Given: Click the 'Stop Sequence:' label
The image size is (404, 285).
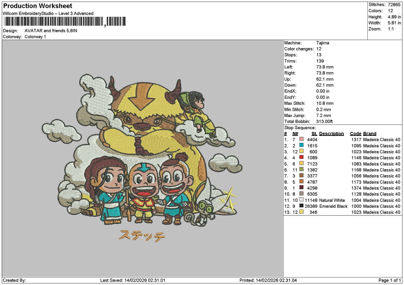Looking at the screenshot, I should coord(300,128).
